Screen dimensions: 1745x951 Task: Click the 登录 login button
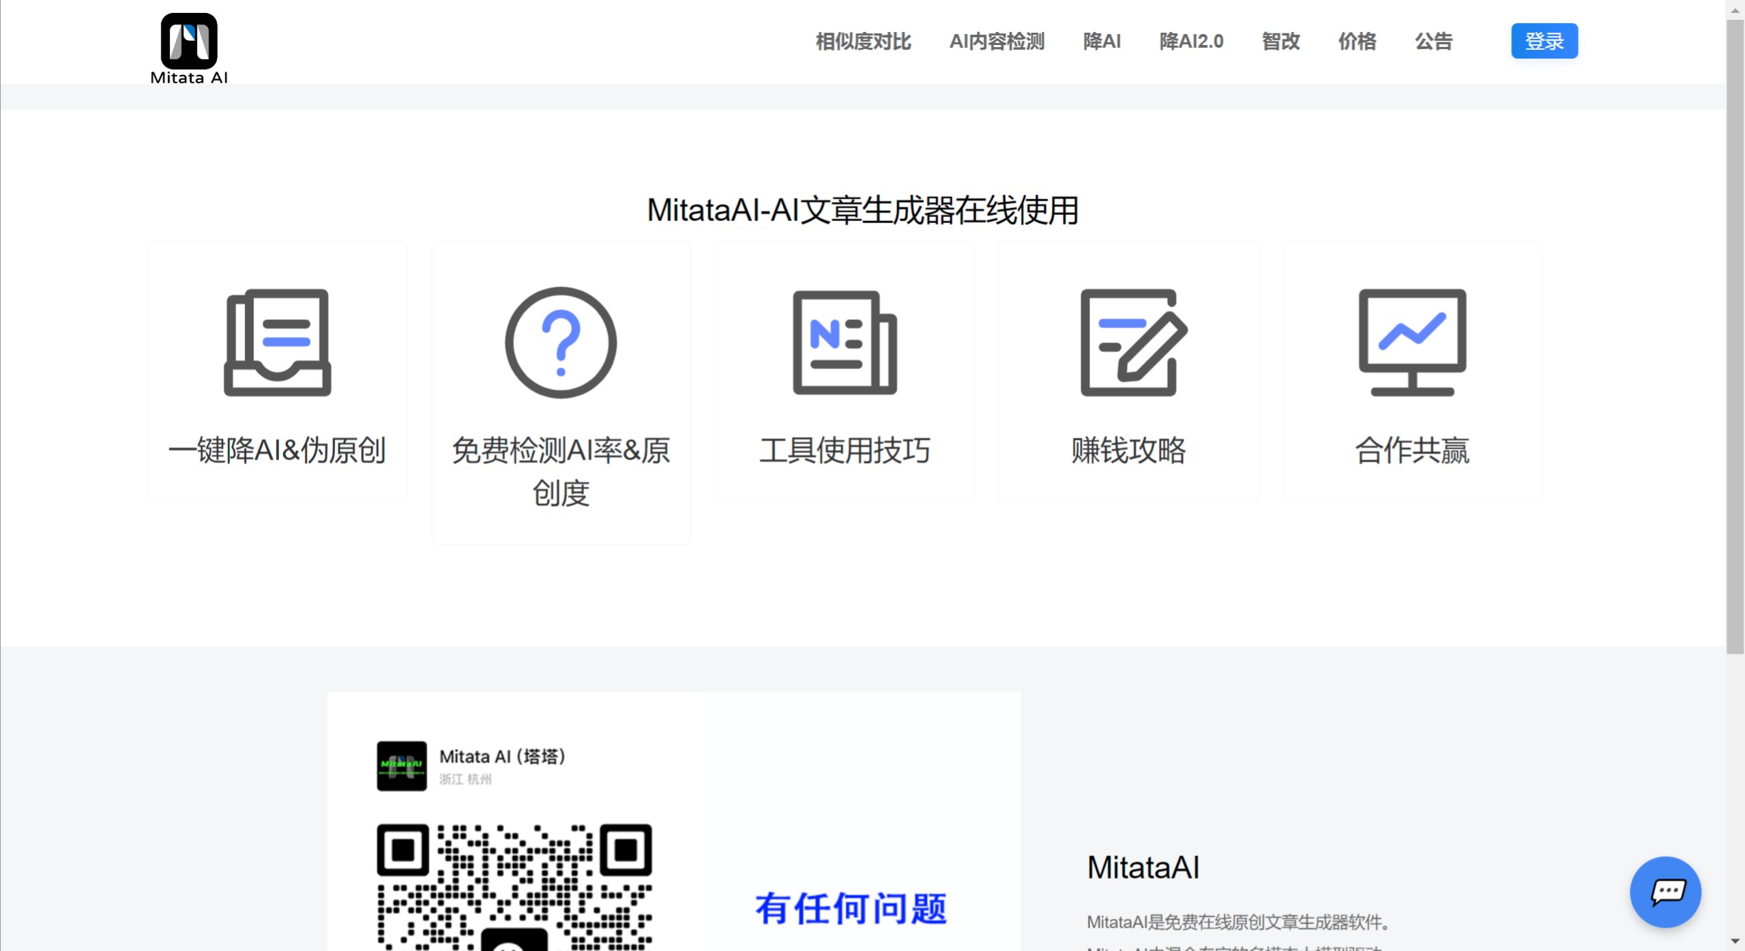click(1544, 40)
